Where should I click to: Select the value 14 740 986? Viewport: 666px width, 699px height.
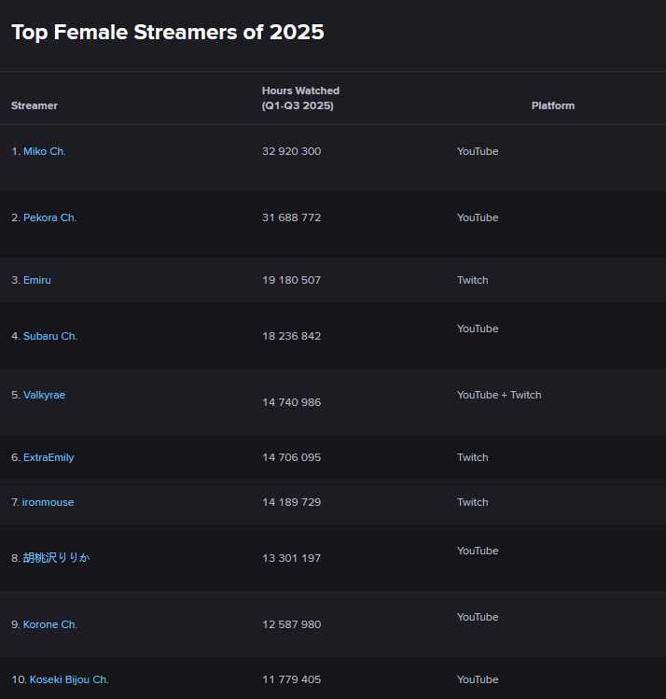coord(291,402)
